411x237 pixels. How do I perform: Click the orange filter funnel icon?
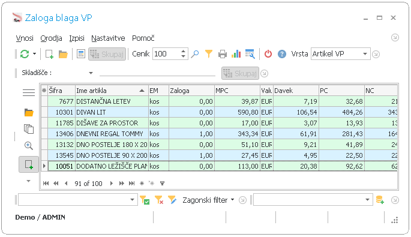coord(209,54)
